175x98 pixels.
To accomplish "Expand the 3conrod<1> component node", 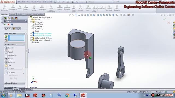I will (31, 38).
